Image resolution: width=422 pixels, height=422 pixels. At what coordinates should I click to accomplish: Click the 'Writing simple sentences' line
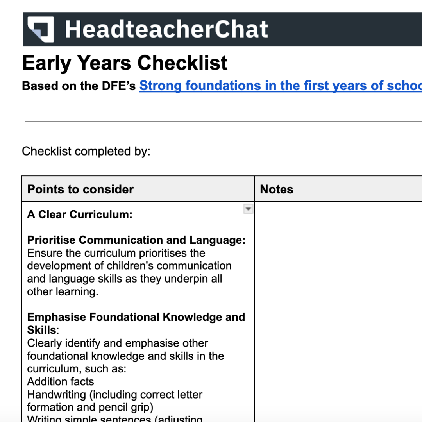pyautogui.click(x=114, y=419)
